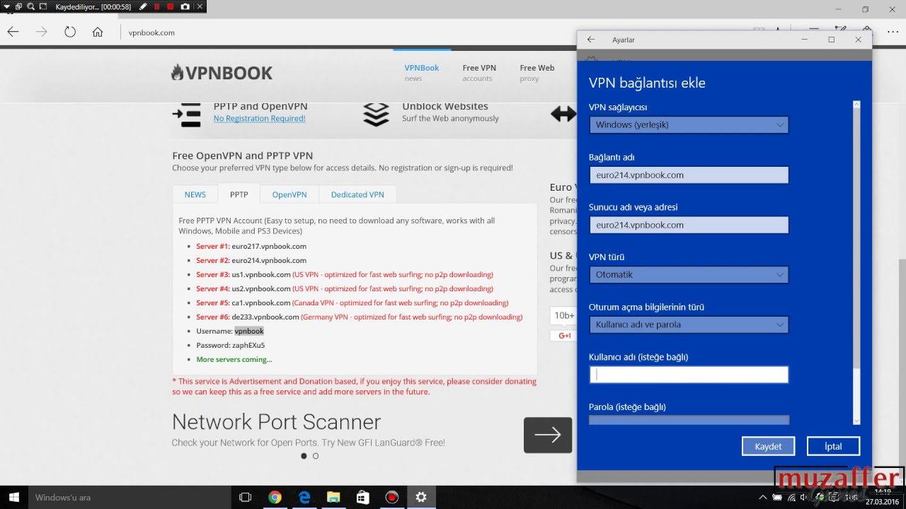Open the Settings gear on taskbar
906x509 pixels.
[421, 498]
